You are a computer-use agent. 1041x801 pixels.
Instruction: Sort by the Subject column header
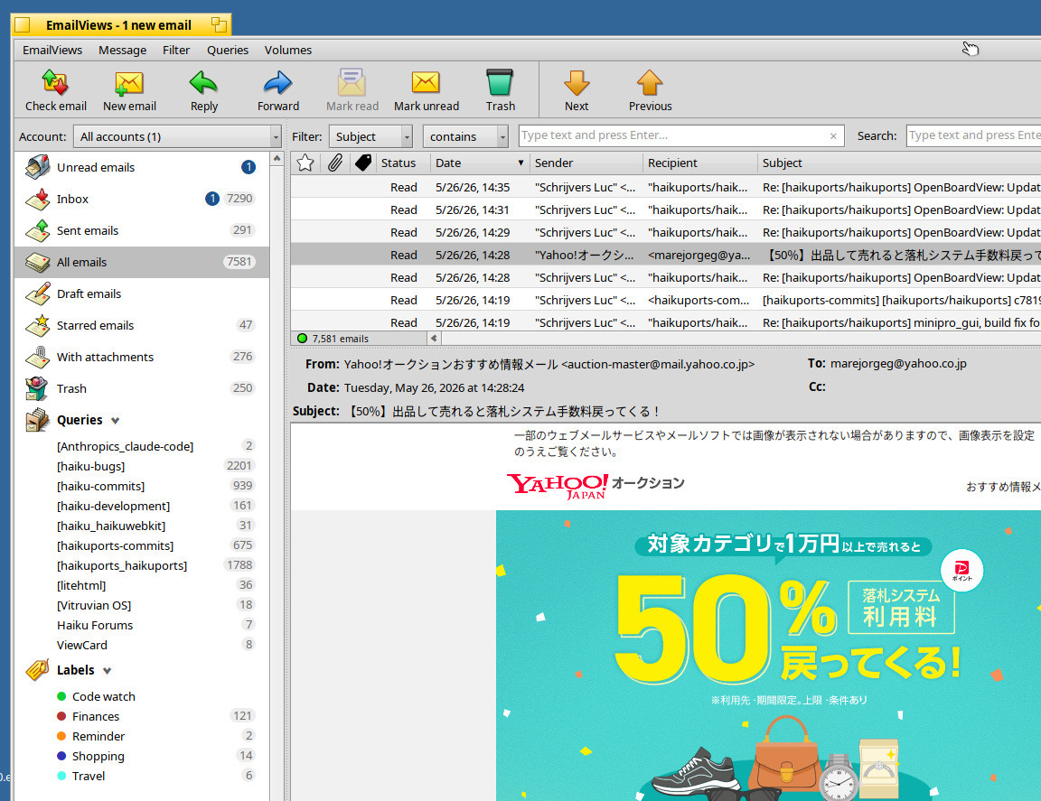[899, 163]
